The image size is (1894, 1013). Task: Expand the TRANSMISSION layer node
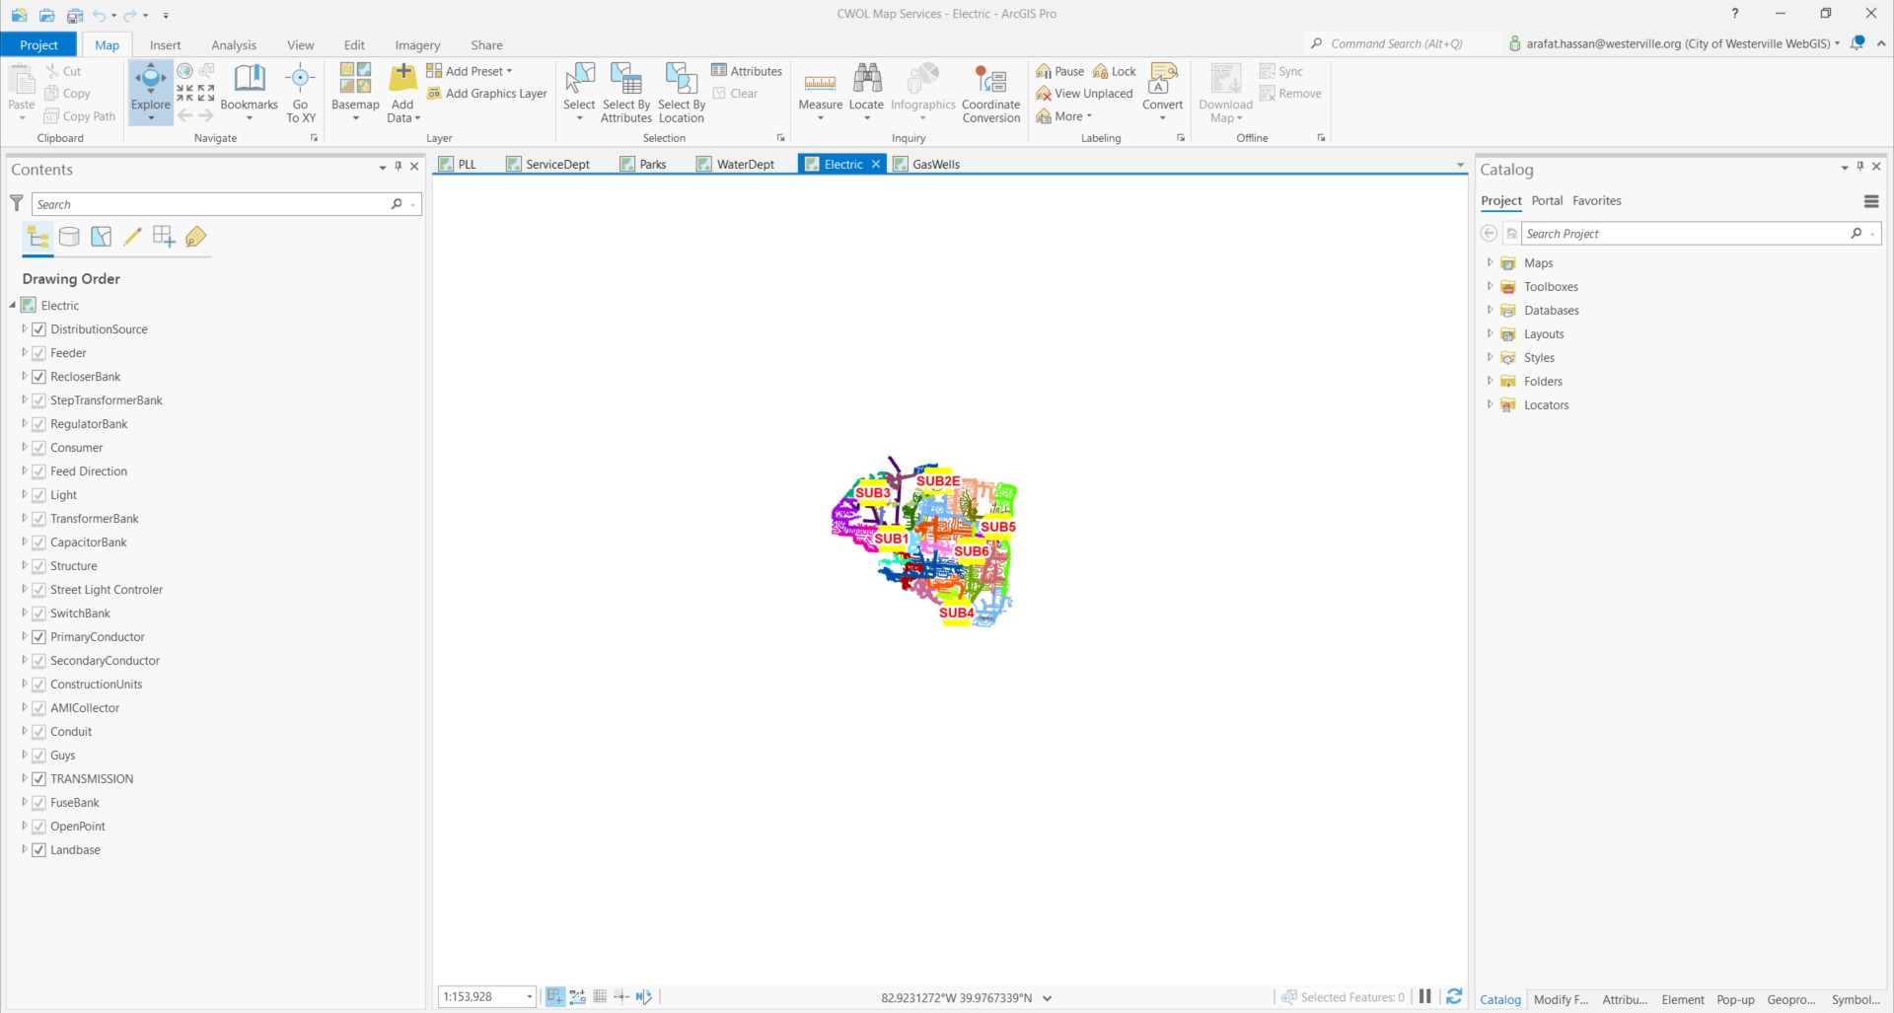pyautogui.click(x=25, y=779)
